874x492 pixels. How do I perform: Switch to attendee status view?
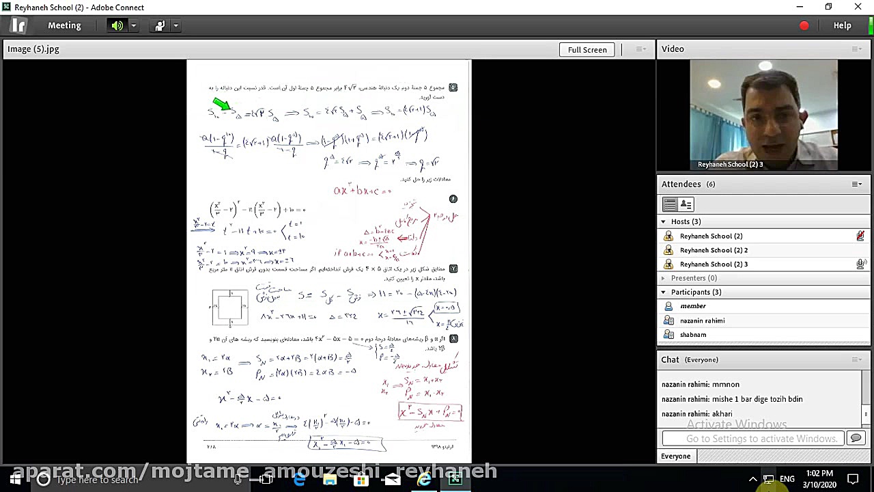(686, 204)
